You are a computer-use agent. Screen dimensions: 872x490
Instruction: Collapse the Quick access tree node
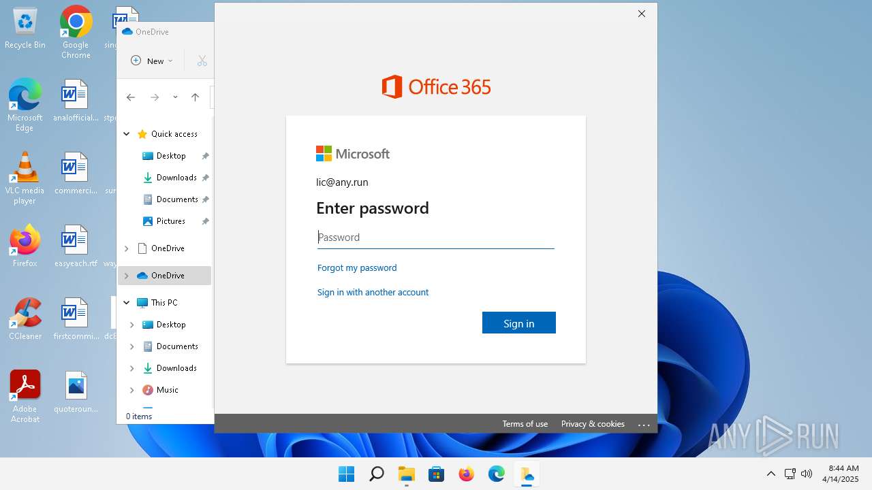click(127, 134)
